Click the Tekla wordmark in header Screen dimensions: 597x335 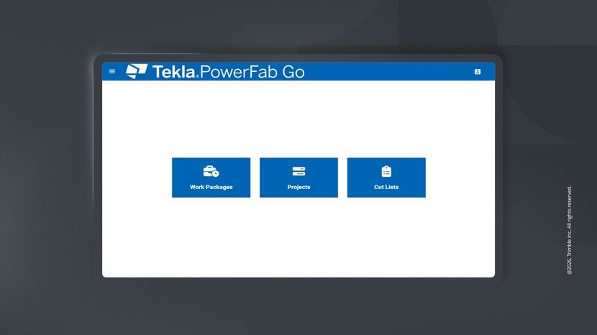click(x=174, y=72)
